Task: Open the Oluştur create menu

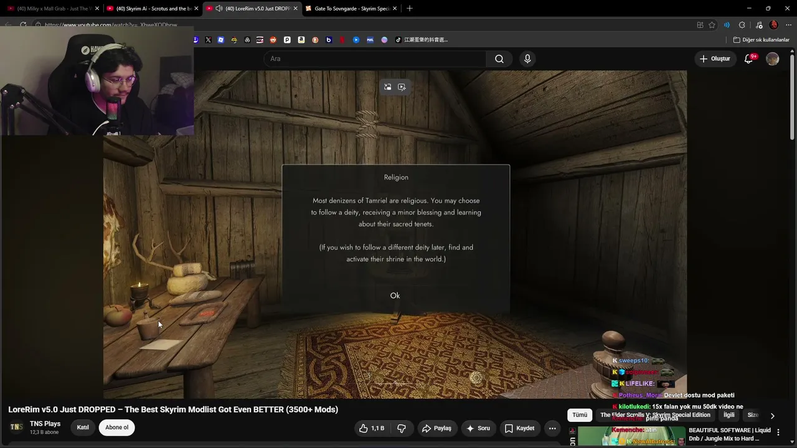Action: tap(715, 58)
